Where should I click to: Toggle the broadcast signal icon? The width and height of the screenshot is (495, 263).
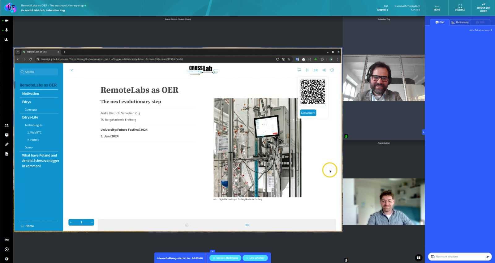pos(6,240)
